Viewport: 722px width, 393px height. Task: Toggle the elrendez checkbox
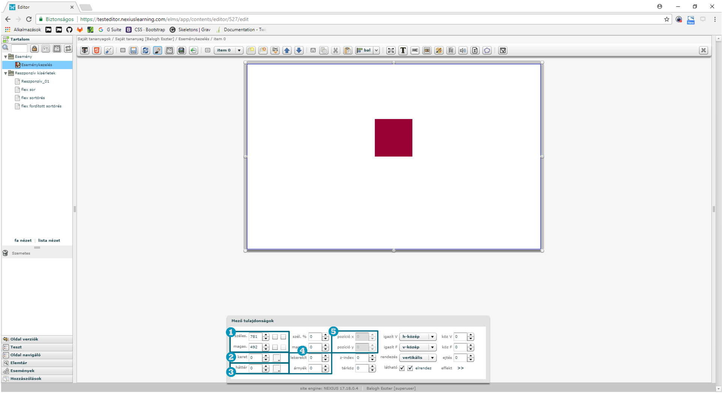point(410,368)
